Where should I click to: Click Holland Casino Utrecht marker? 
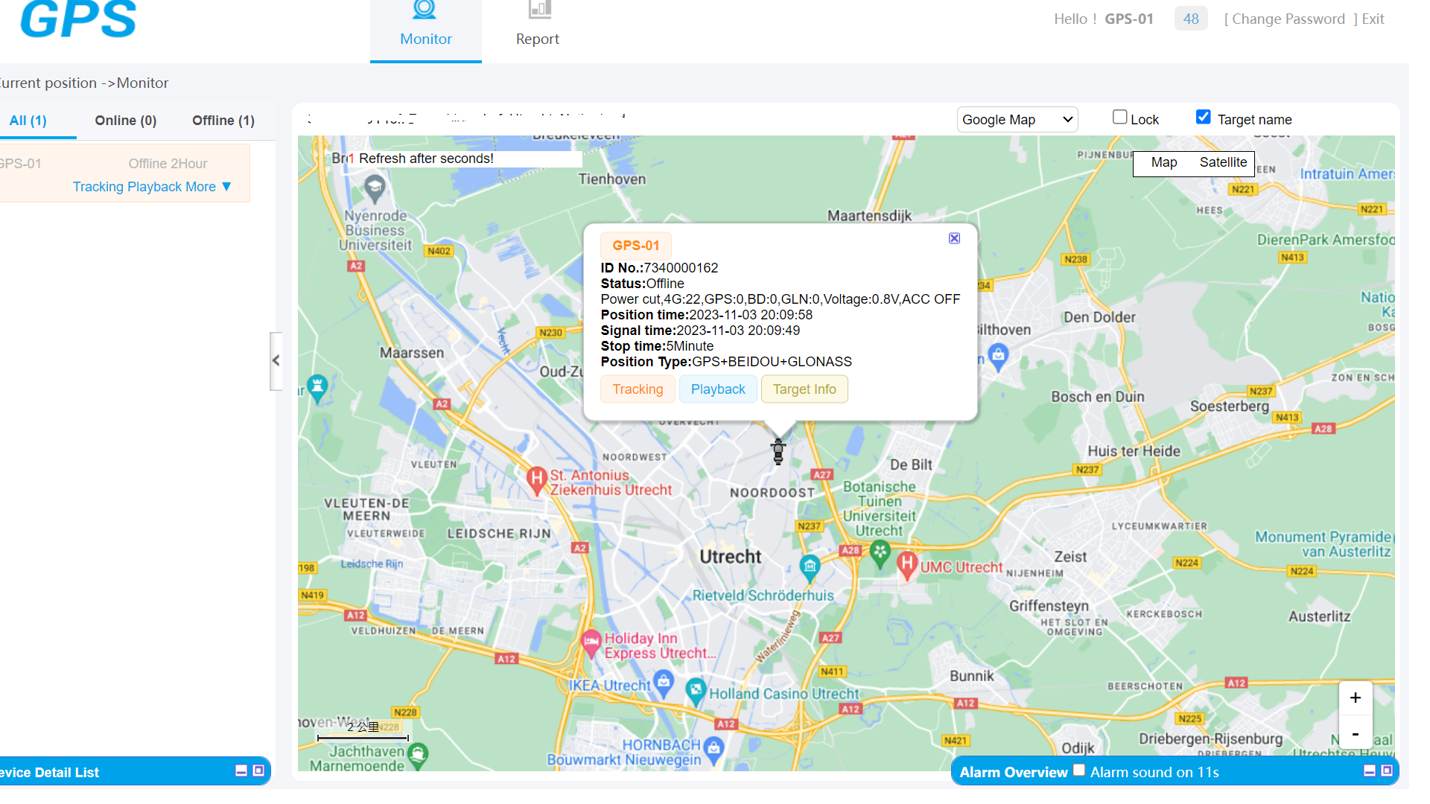point(696,692)
